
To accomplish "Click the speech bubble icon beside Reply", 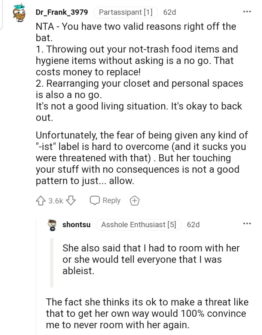I will pyautogui.click(x=95, y=201).
